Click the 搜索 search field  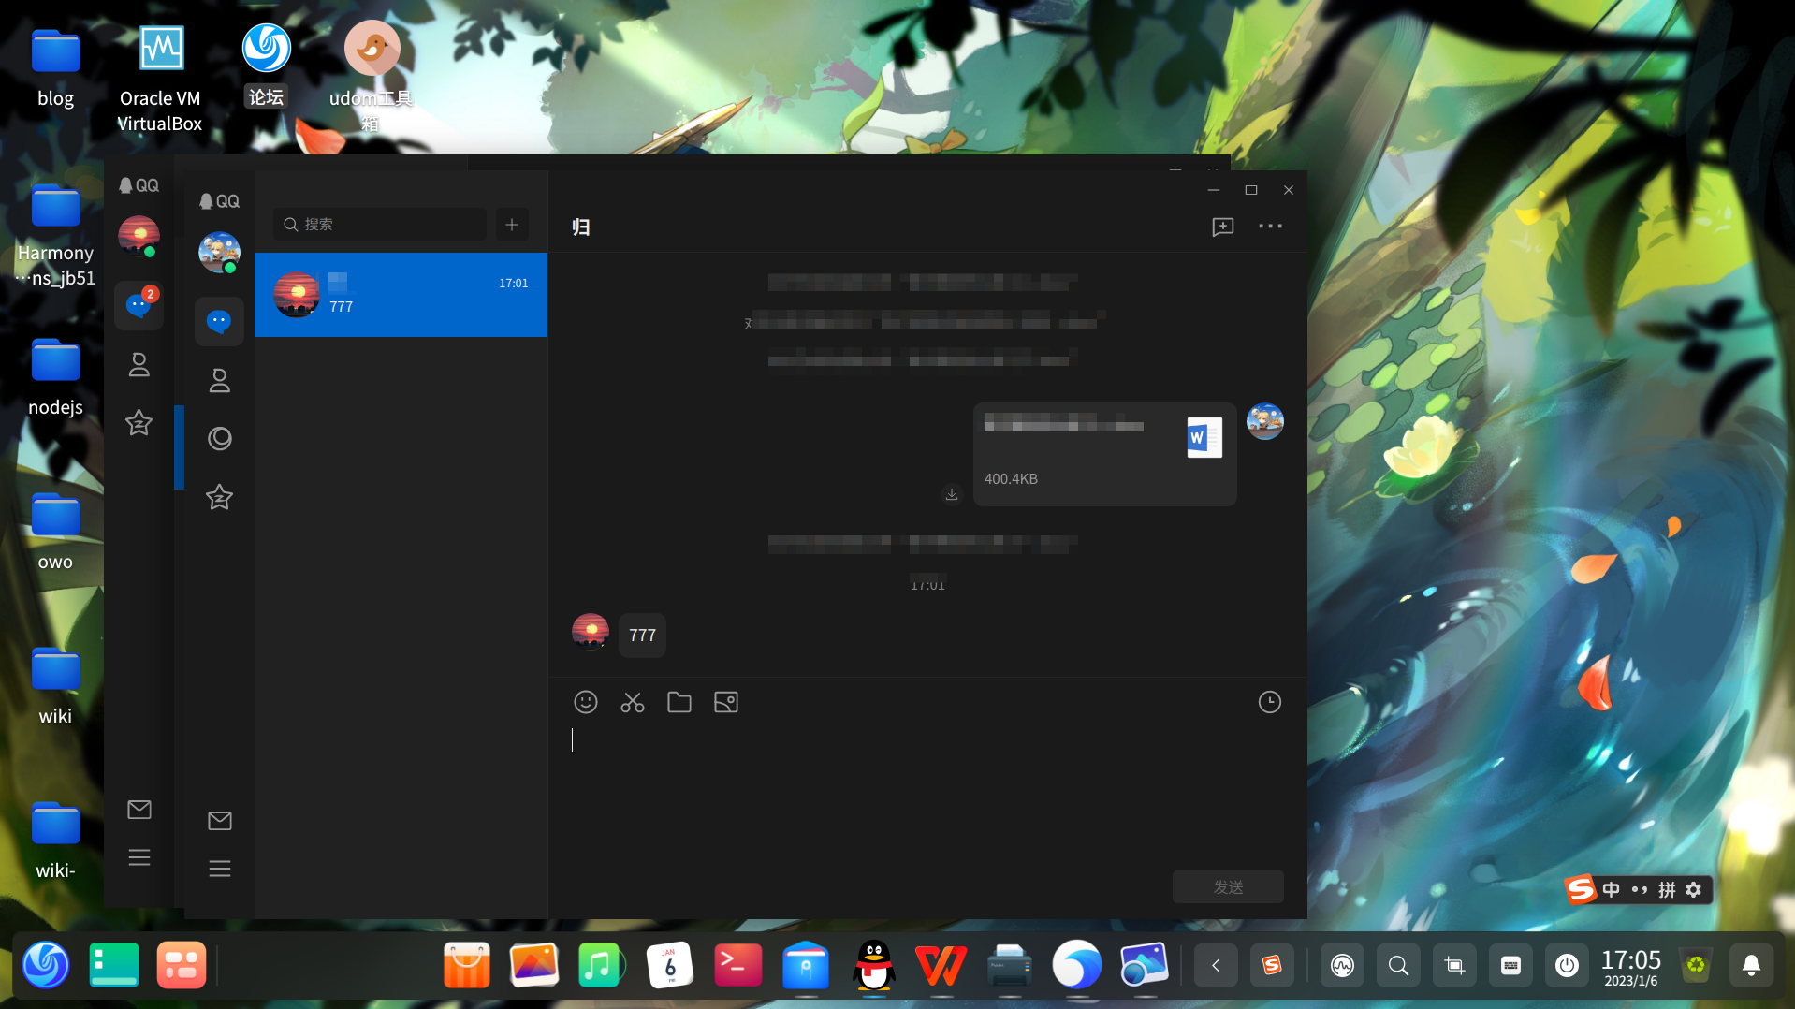pos(380,225)
